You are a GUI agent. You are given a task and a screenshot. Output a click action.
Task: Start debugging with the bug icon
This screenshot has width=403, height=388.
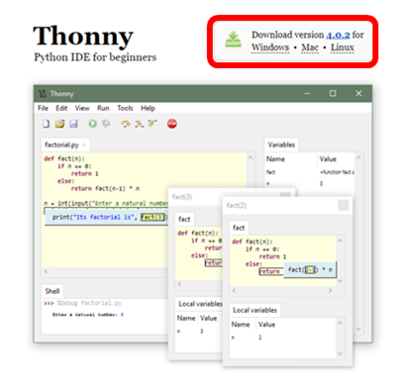pyautogui.click(x=106, y=124)
